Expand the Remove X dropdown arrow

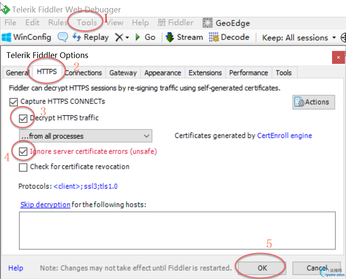127,38
